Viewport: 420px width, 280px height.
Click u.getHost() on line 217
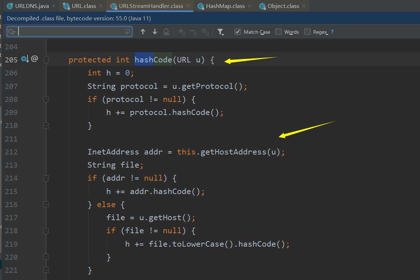[x=165, y=218]
